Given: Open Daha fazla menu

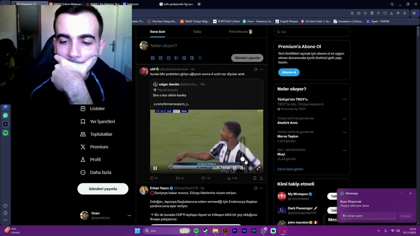Looking at the screenshot, I should tap(96, 172).
